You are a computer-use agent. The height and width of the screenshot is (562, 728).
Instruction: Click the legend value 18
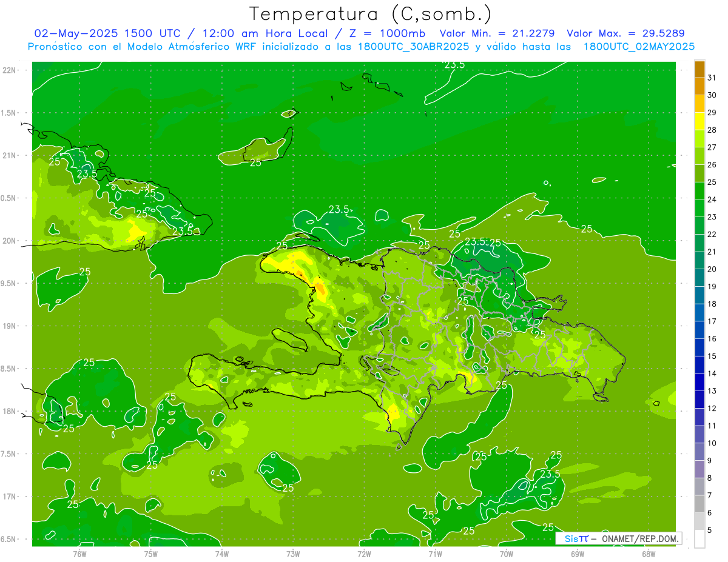tap(712, 304)
